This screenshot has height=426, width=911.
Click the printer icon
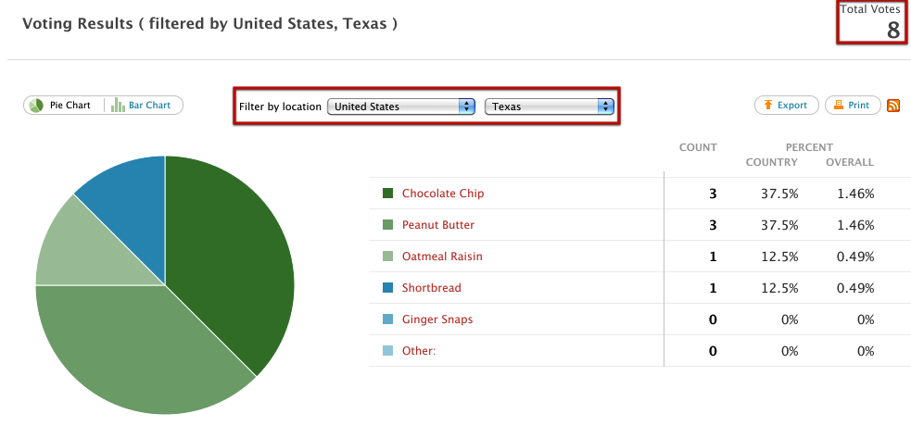coord(837,106)
